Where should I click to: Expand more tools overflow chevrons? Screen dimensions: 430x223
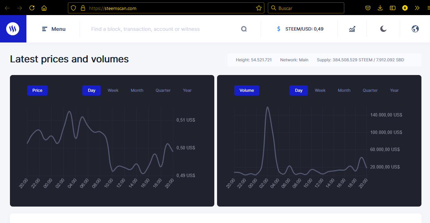click(x=417, y=8)
